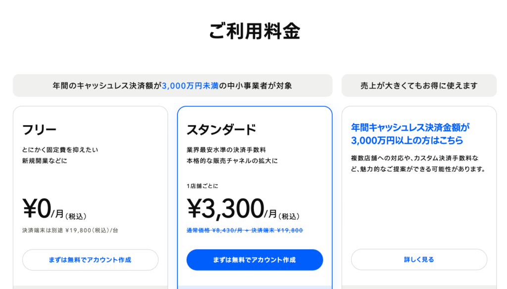Click the スタンダード plan title
Image resolution: width=507 pixels, height=289 pixels.
[x=221, y=130]
